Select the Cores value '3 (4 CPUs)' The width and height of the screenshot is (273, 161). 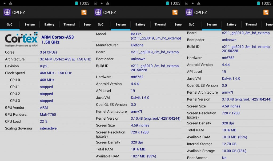(49, 52)
